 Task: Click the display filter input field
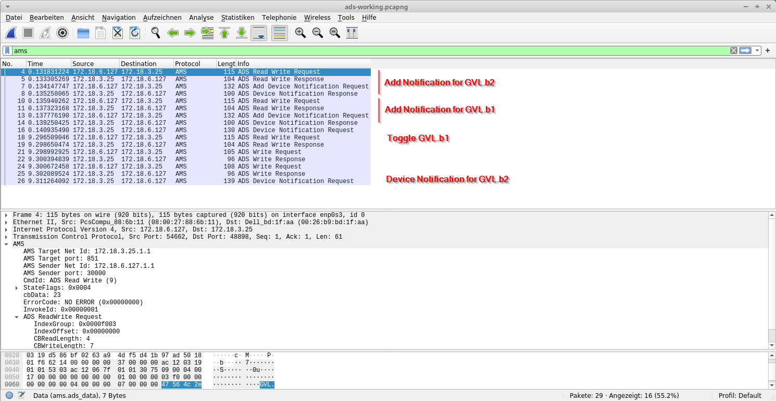[370, 50]
